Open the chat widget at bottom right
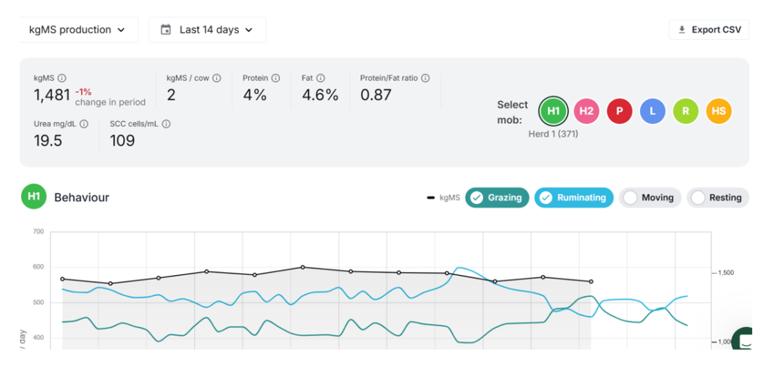This screenshot has width=774, height=377. tap(745, 341)
